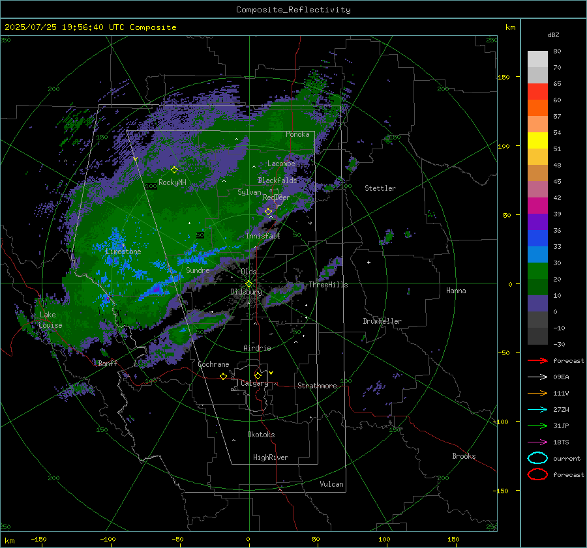Select the red 65 dBZ color swatch

pos(537,91)
